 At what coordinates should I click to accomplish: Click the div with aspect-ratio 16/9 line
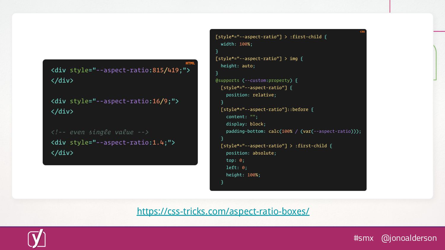point(115,101)
